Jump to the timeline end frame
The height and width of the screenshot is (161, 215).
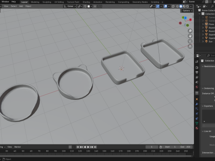[95, 147]
